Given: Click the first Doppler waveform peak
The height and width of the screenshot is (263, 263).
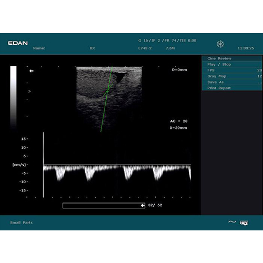Looking at the screenshot, I should [60, 174].
